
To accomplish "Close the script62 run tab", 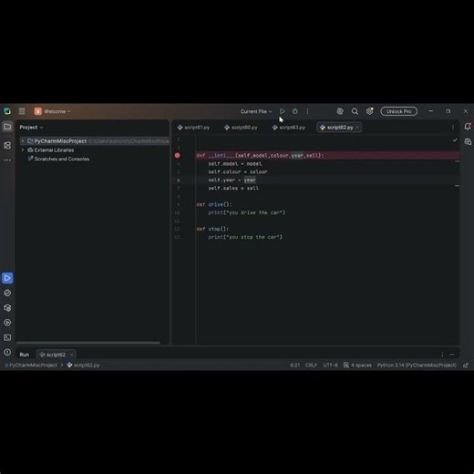I will [71, 355].
